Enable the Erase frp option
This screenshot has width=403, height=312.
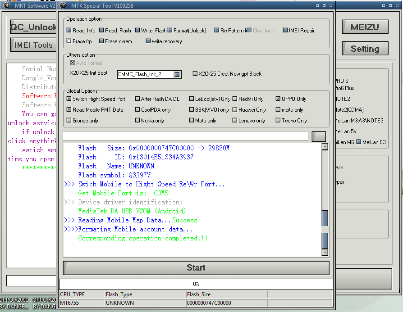tap(69, 41)
